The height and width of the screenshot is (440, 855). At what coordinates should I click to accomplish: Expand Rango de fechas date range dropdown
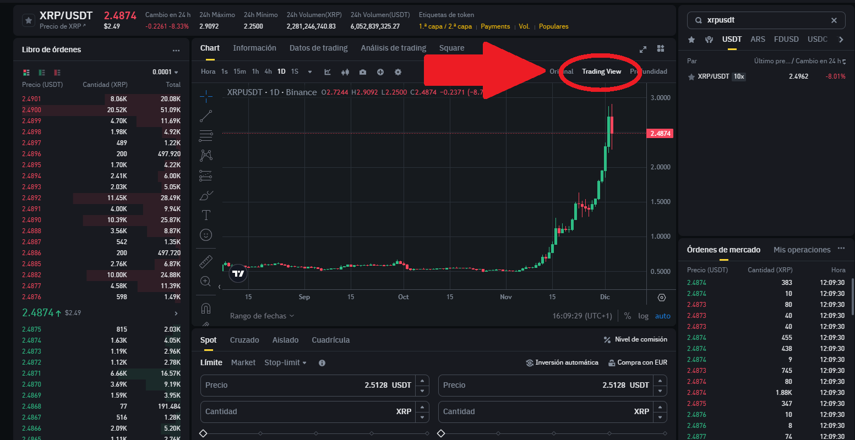(x=262, y=316)
